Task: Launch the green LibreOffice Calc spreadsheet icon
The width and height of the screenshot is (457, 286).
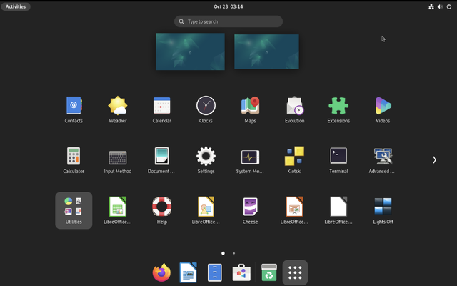Action: 117,210
